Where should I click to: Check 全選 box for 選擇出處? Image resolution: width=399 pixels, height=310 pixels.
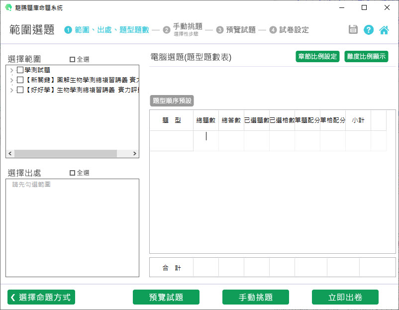click(x=73, y=173)
